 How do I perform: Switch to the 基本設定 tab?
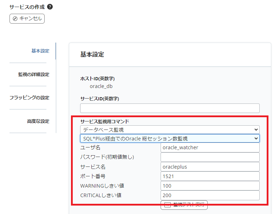click(40, 51)
